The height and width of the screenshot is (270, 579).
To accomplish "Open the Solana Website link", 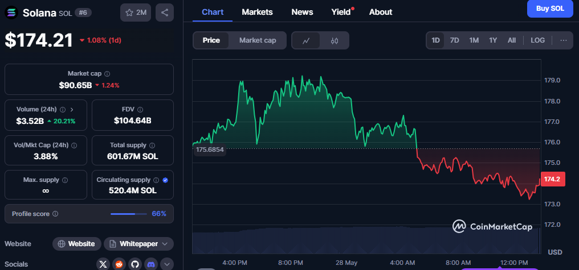I will click(77, 244).
